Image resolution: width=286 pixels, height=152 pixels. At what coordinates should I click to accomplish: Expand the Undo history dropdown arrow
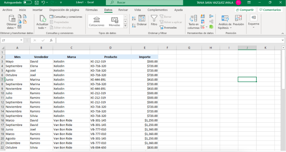point(47,2)
